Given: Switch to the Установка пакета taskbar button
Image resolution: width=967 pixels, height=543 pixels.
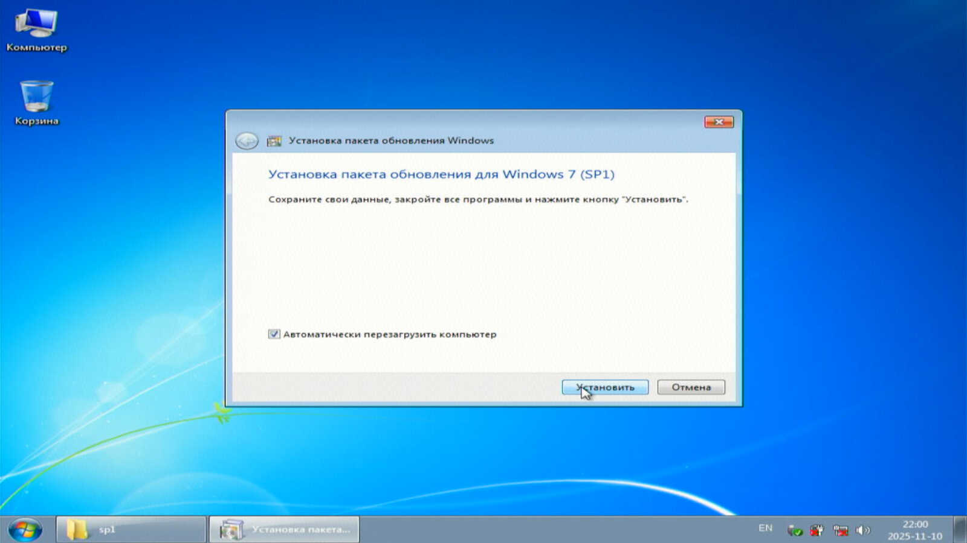Looking at the screenshot, I should 284,529.
